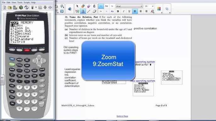
Task: Select the paint fill bucket tool
Action: [x=94, y=6]
